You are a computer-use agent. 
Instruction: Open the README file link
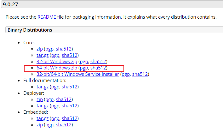coord(47,17)
